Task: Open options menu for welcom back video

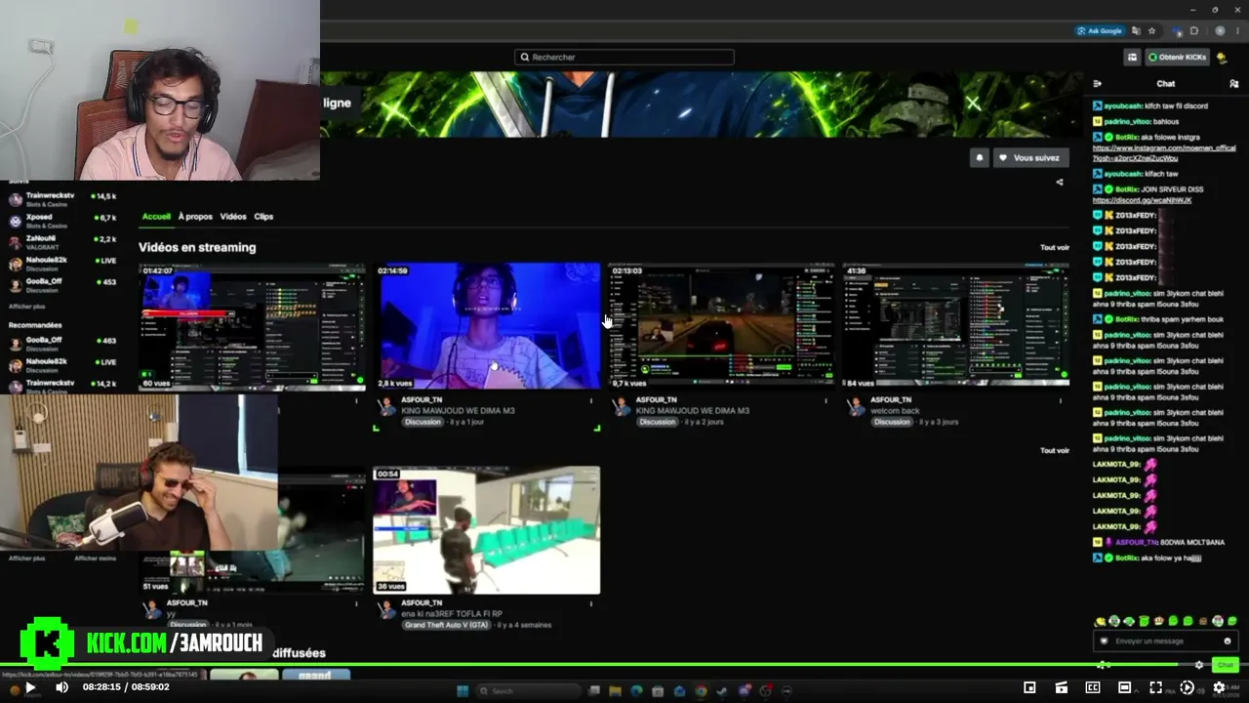Action: point(1061,400)
